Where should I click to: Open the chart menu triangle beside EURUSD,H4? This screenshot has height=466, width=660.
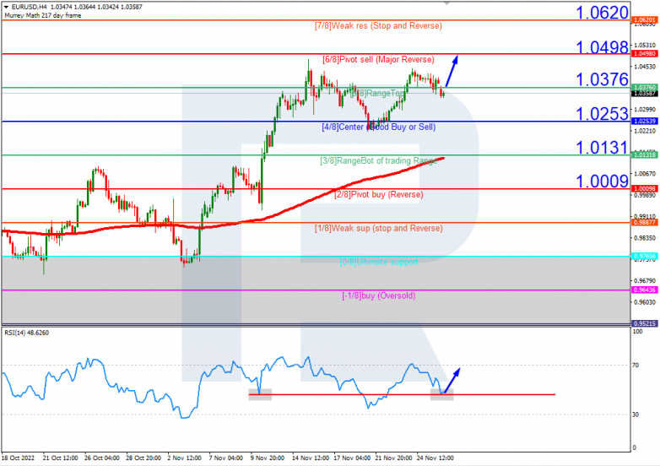tap(6, 7)
